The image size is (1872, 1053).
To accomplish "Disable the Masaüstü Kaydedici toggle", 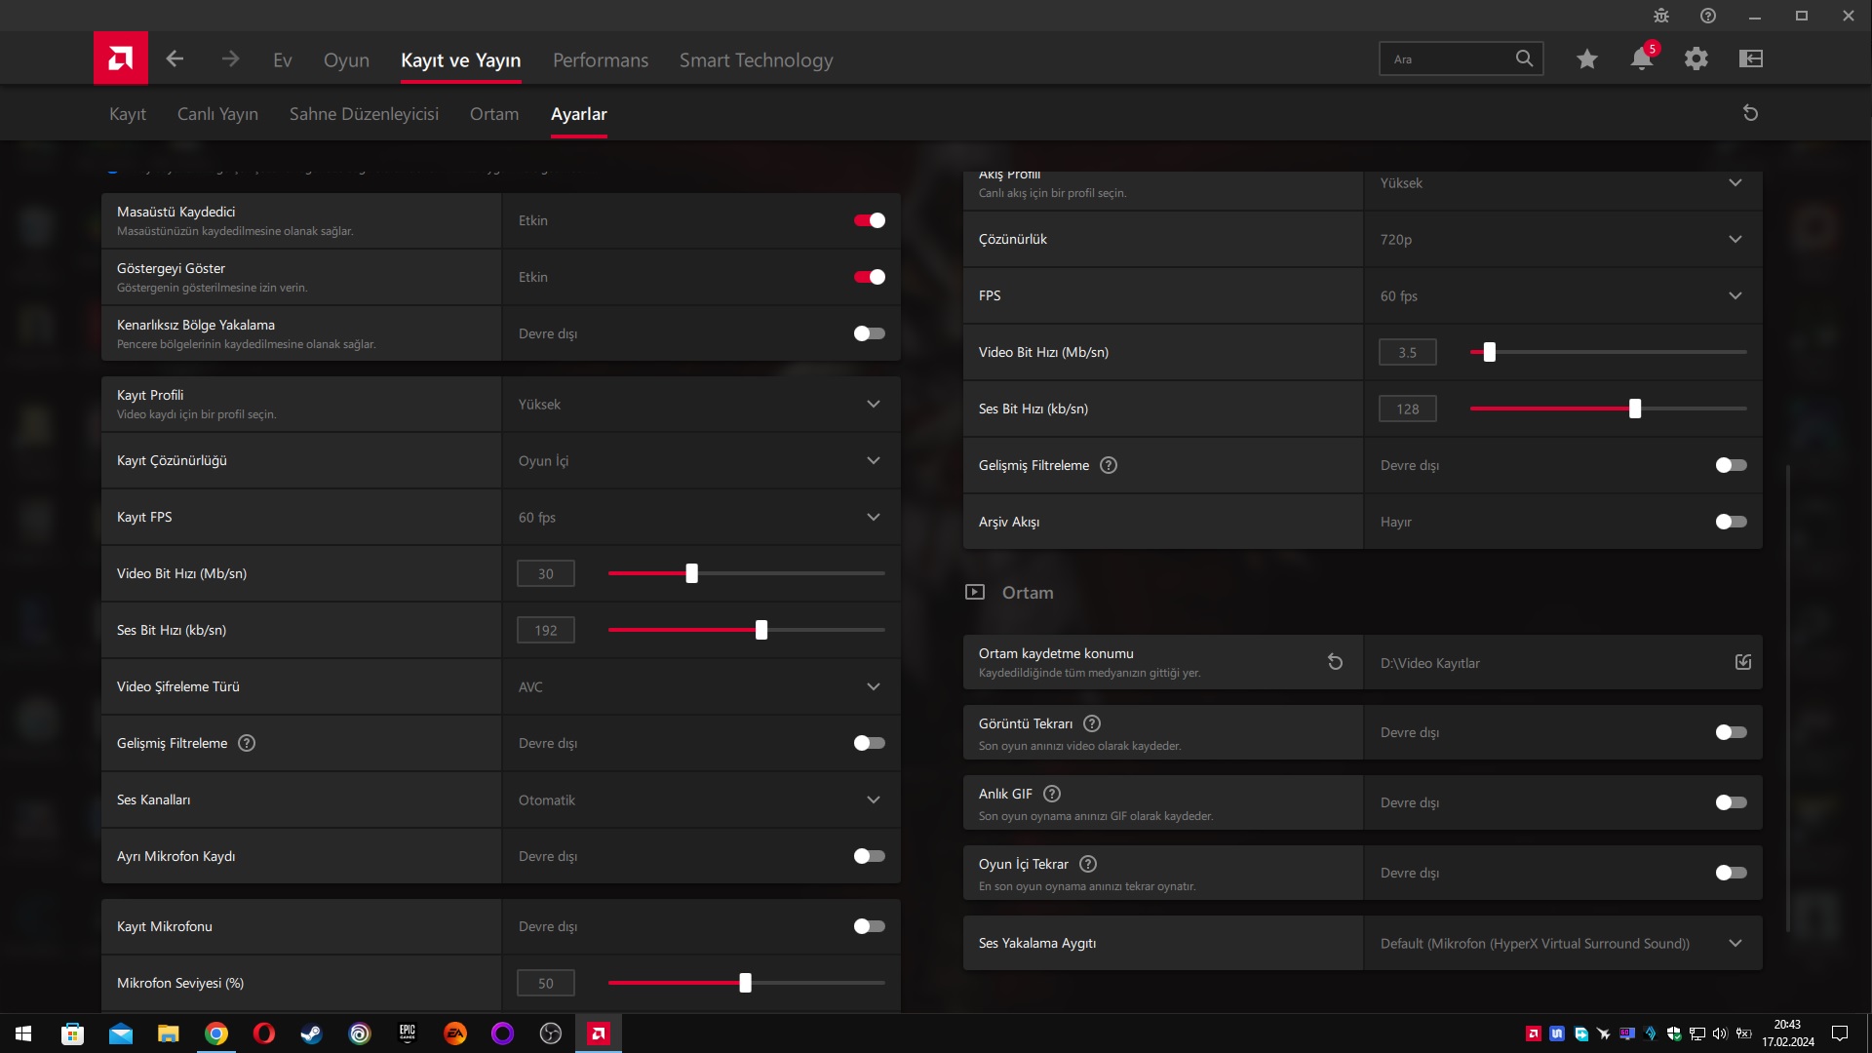I will coord(869,220).
